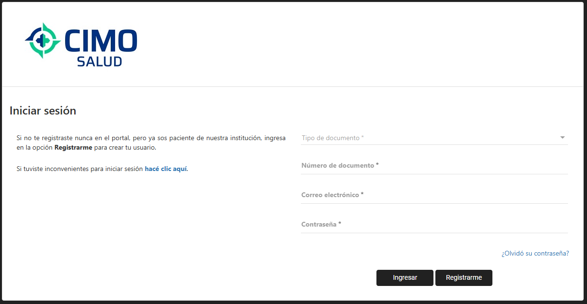Click the CIMO Salud compass cross emblem
This screenshot has height=304, width=587.
click(42, 41)
